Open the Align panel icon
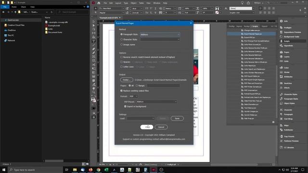The width and height of the screenshot is (308, 173). pos(281,125)
